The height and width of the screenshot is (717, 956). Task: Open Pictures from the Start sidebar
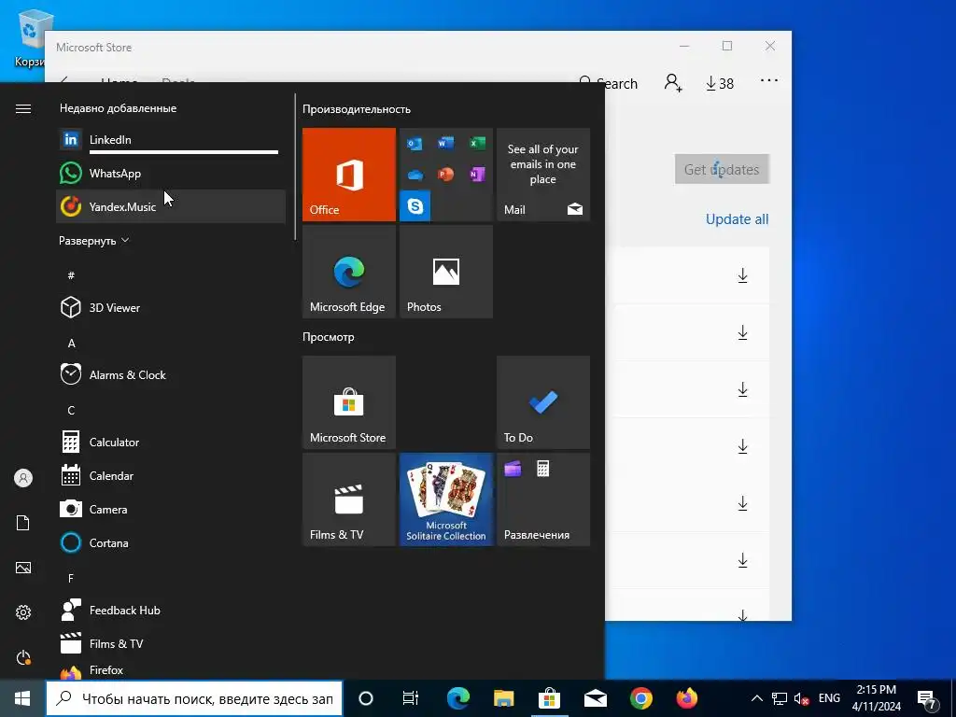[23, 568]
